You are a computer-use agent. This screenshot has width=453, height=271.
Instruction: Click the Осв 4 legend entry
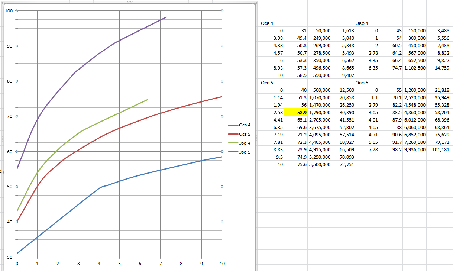pyautogui.click(x=239, y=125)
